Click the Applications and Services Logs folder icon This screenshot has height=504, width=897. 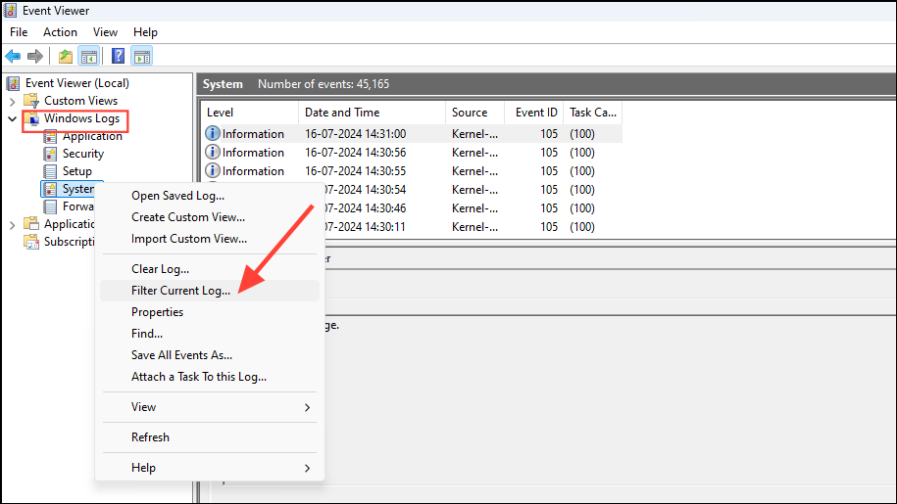[x=31, y=224]
